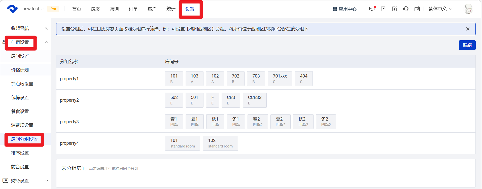Collapse the 住宿设置 sidebar section
The image size is (482, 189).
point(47,42)
